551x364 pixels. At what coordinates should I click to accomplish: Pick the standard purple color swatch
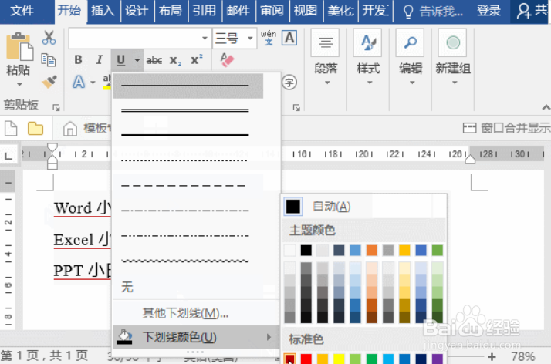point(437,359)
